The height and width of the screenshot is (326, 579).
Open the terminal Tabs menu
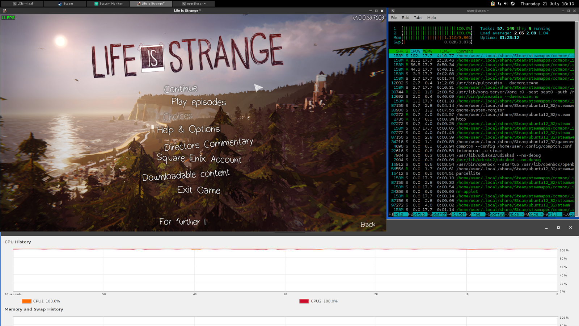[x=418, y=18]
